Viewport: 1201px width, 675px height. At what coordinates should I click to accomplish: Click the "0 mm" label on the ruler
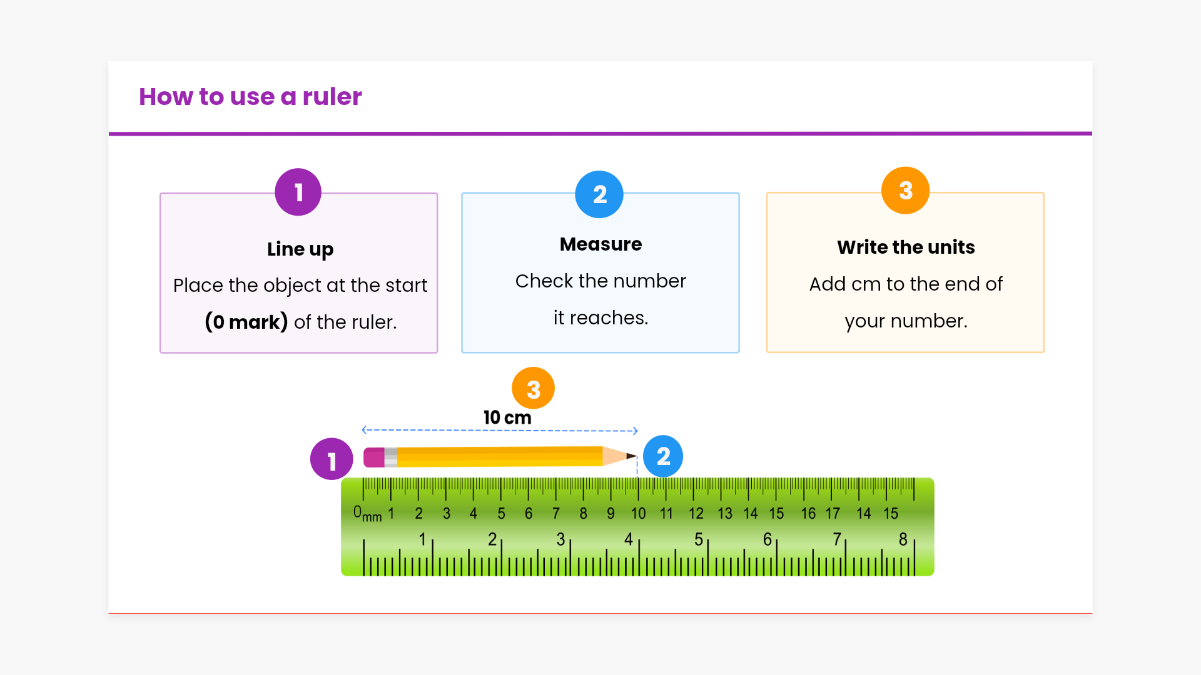point(367,514)
